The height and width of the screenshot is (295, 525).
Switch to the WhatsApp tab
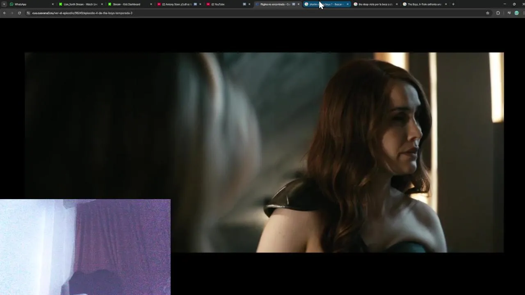pos(31,4)
